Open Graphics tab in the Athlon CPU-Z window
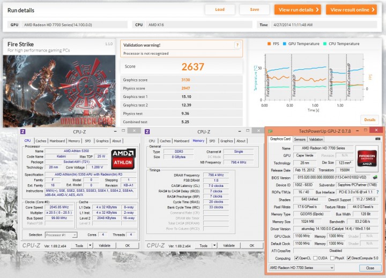 (102, 141)
